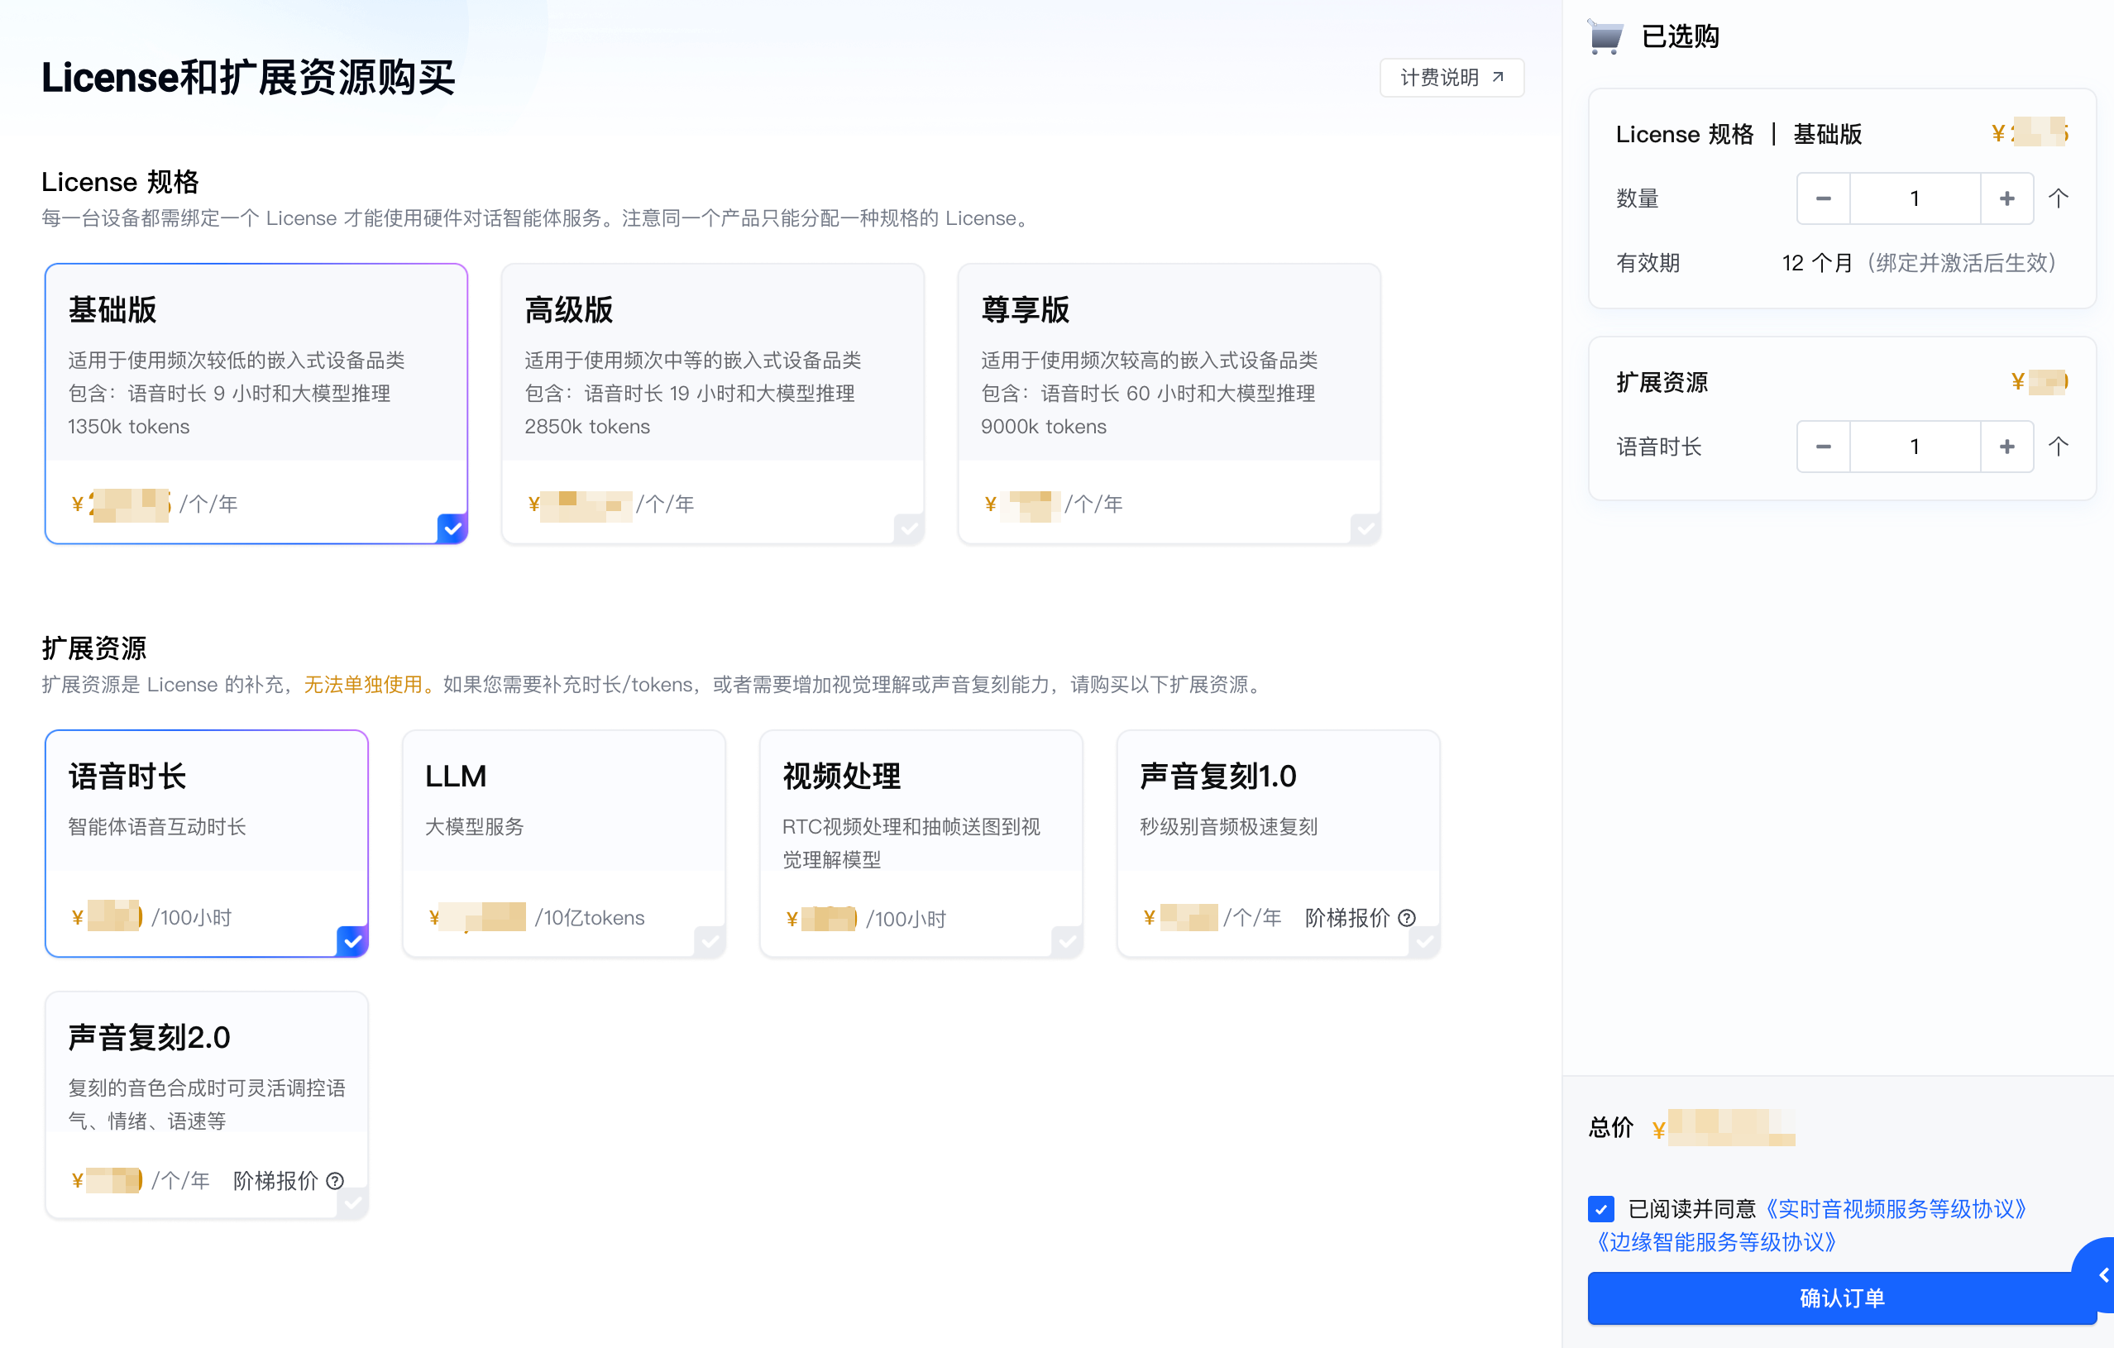This screenshot has height=1348, width=2114.
Task: Click 声音复刻1.0 阶梯报价 help icon
Action: 1406,918
